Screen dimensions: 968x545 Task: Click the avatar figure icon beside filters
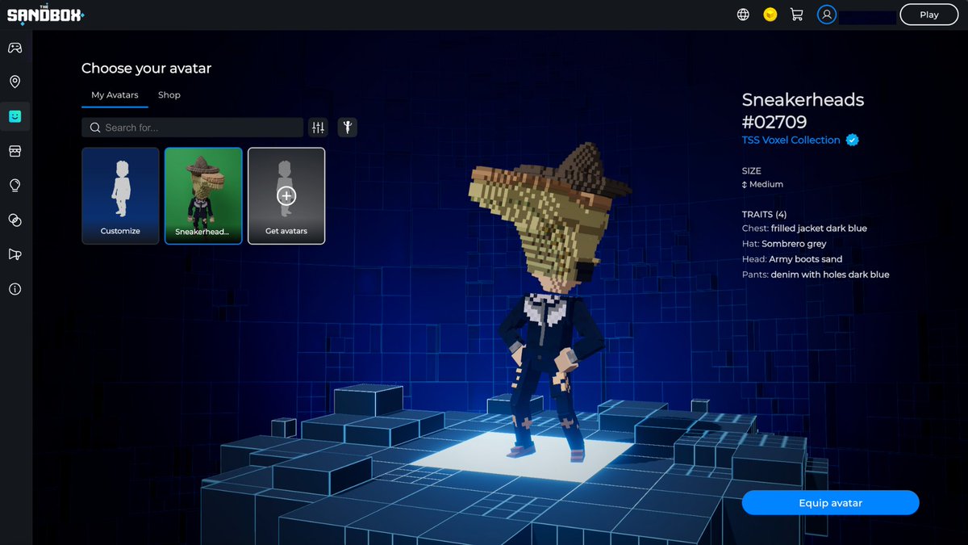347,127
